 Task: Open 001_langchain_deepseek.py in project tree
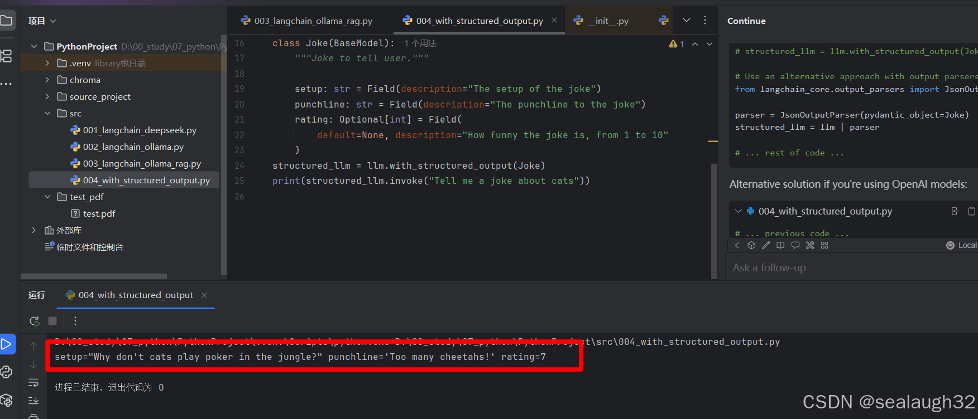tap(140, 130)
